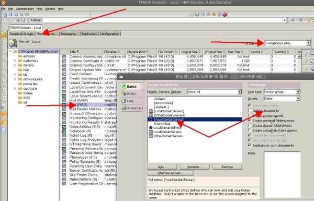Click the chat bubble icon left of Address
This screenshot has height=201, width=314.
(5, 20)
